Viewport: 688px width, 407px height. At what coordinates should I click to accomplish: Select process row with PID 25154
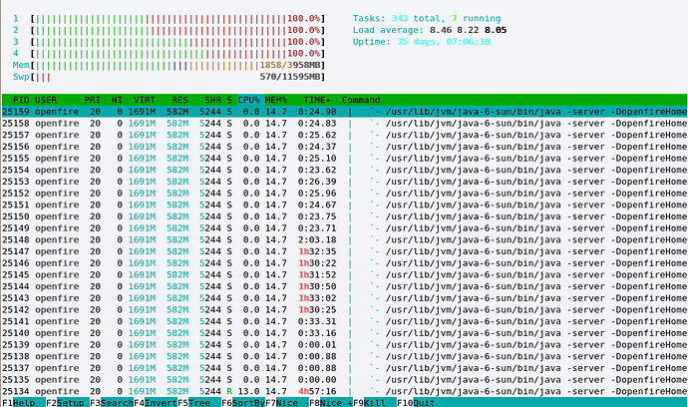344,170
